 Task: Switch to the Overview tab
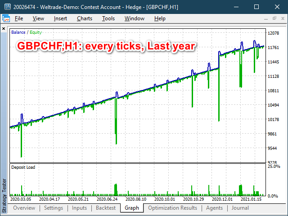click(x=24, y=208)
